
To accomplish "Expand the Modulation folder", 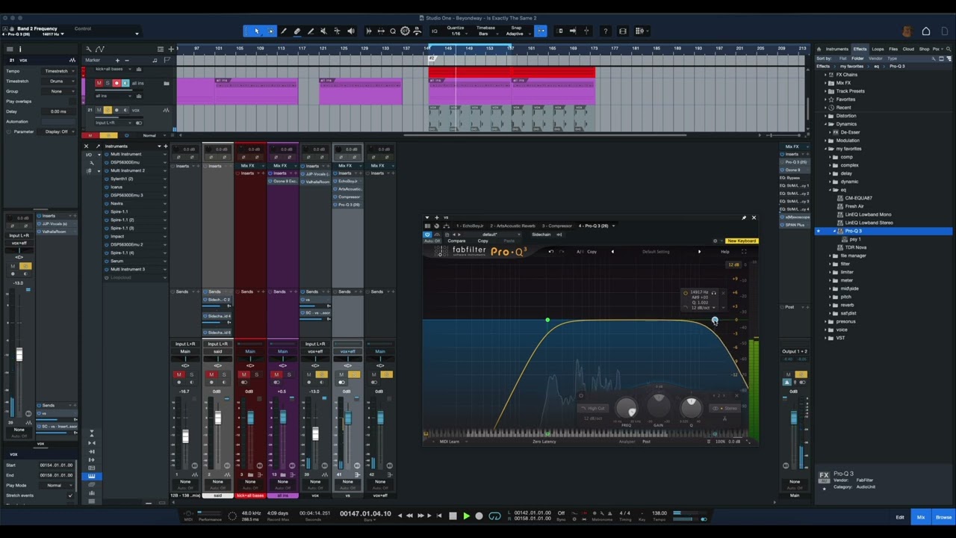I will pyautogui.click(x=825, y=140).
